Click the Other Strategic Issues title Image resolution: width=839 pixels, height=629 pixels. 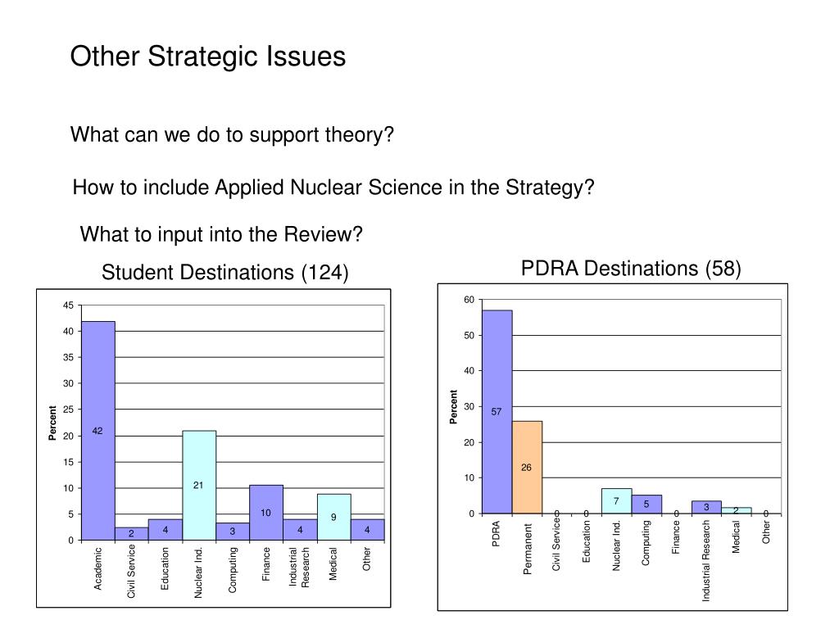coord(207,57)
